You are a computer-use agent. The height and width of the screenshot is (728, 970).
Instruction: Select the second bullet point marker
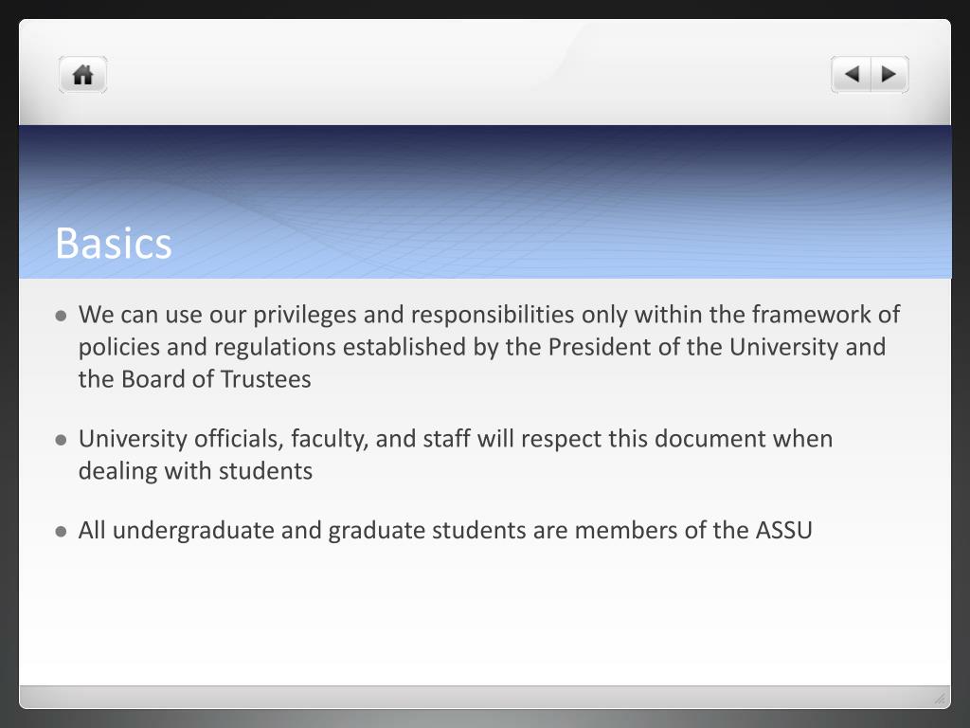coord(61,440)
